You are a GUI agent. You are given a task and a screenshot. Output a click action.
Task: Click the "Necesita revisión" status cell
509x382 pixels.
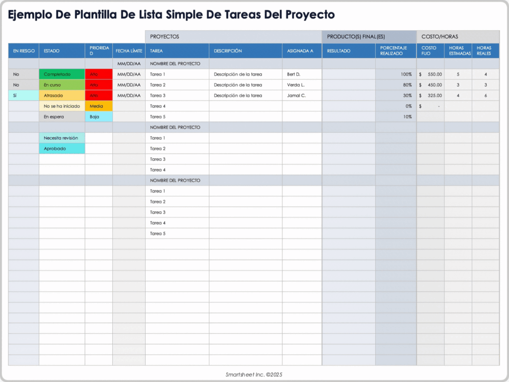click(x=62, y=138)
